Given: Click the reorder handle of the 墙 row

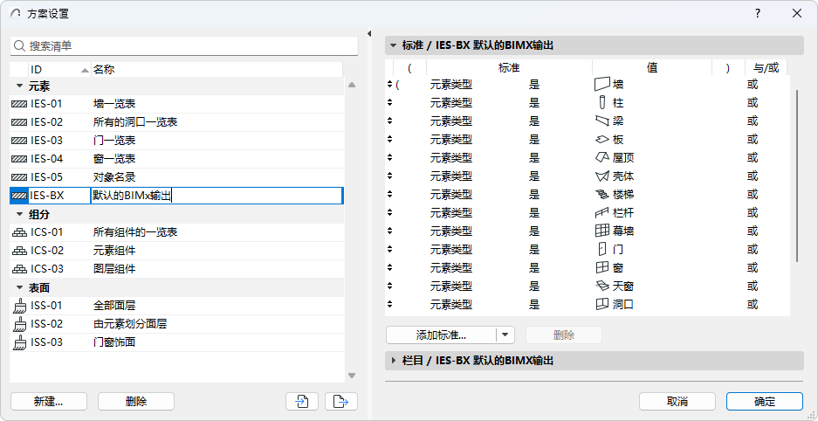Looking at the screenshot, I should tap(389, 85).
